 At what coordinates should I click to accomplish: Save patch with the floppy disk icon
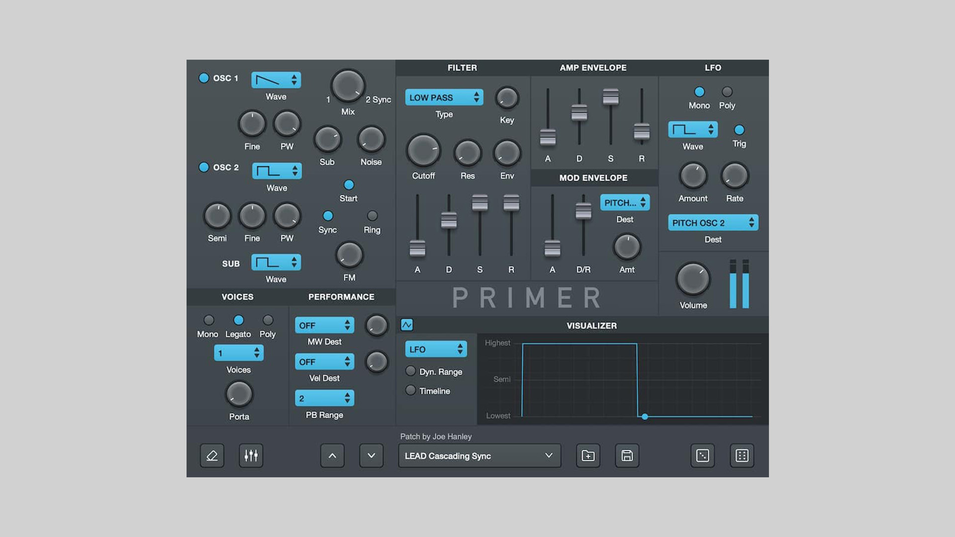(x=627, y=455)
